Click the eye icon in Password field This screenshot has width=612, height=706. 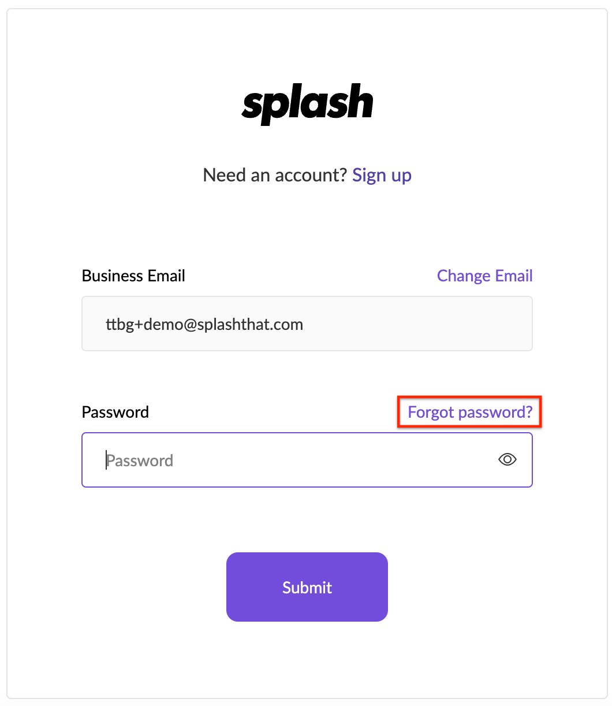click(x=507, y=460)
